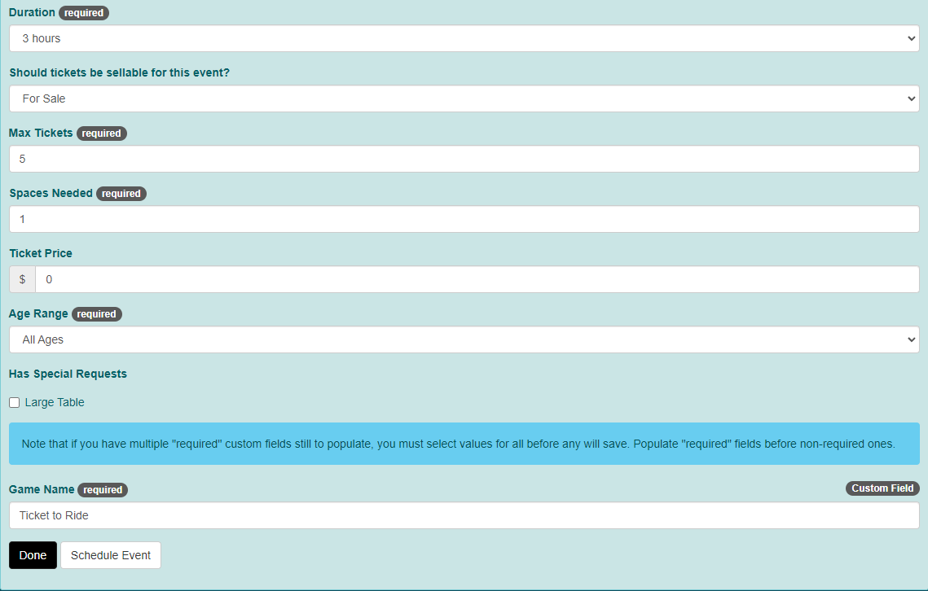The image size is (928, 591).
Task: Focus the Max Tickets input field
Action: pyautogui.click(x=464, y=159)
